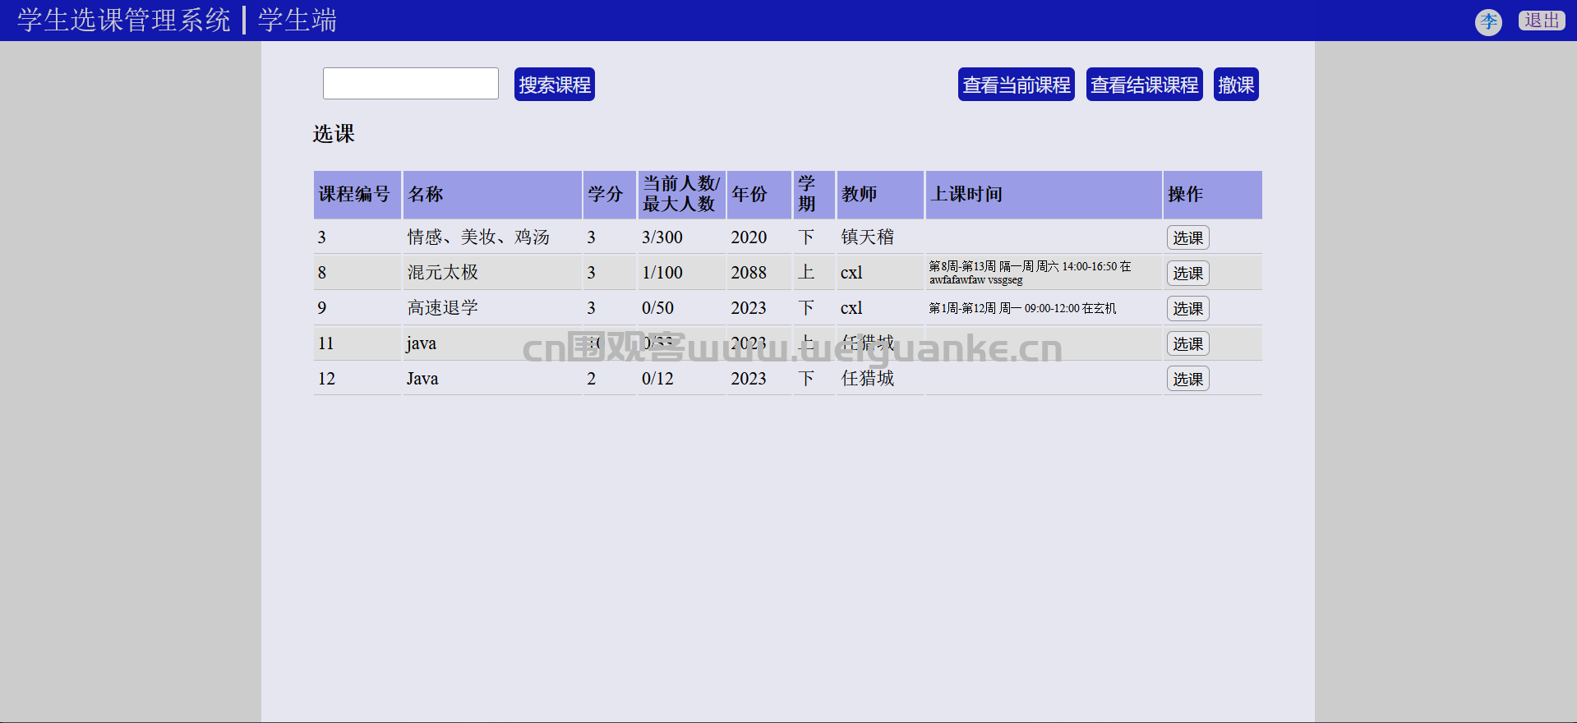This screenshot has width=1577, height=723.
Task: Click schedule text 第8周-第13周 隔一周 周六
Action: coord(994,266)
